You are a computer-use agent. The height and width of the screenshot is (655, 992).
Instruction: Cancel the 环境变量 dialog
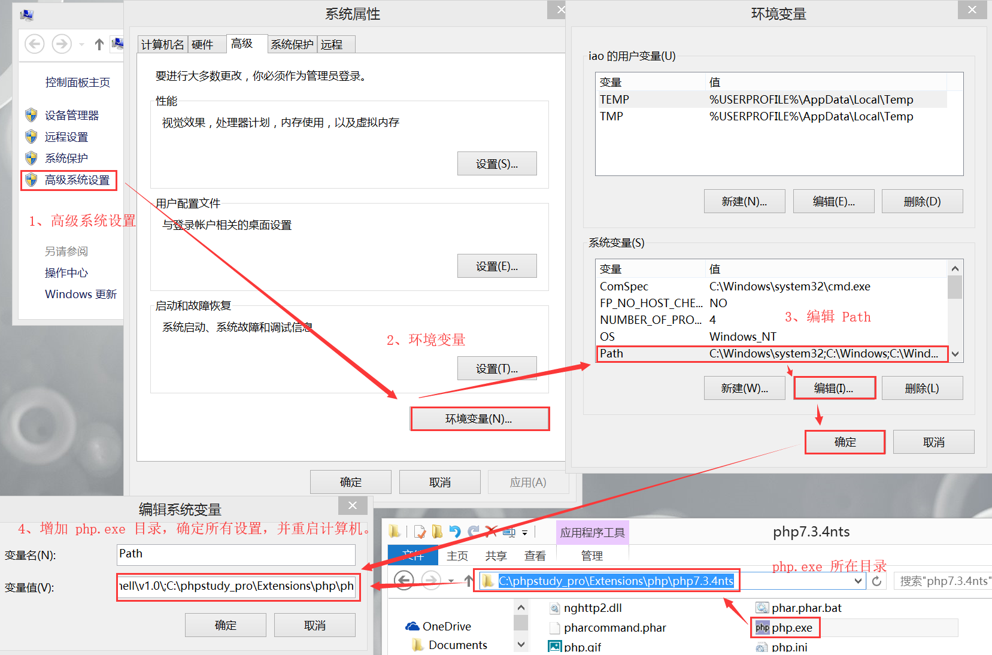coord(934,442)
